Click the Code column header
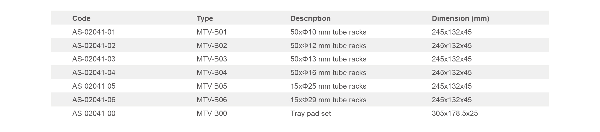Image resolution: width=600 pixels, height=132 pixels. pyautogui.click(x=81, y=18)
